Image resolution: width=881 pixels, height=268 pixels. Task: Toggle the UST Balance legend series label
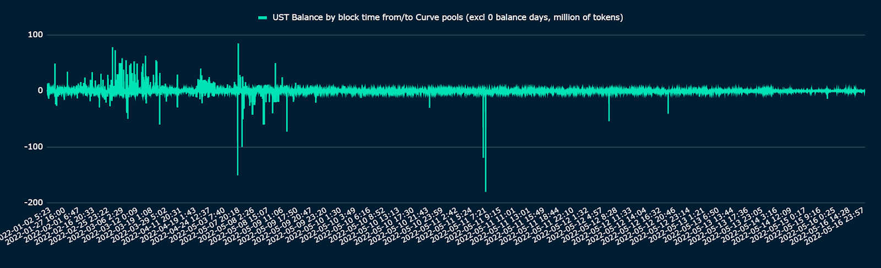[447, 18]
